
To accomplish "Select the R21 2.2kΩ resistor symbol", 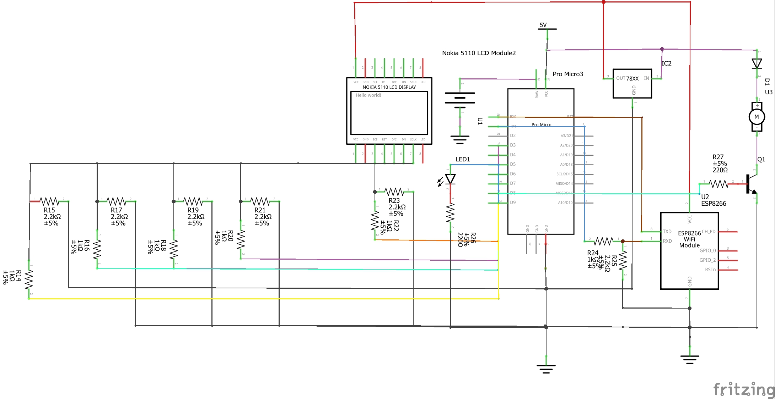I will tap(260, 201).
